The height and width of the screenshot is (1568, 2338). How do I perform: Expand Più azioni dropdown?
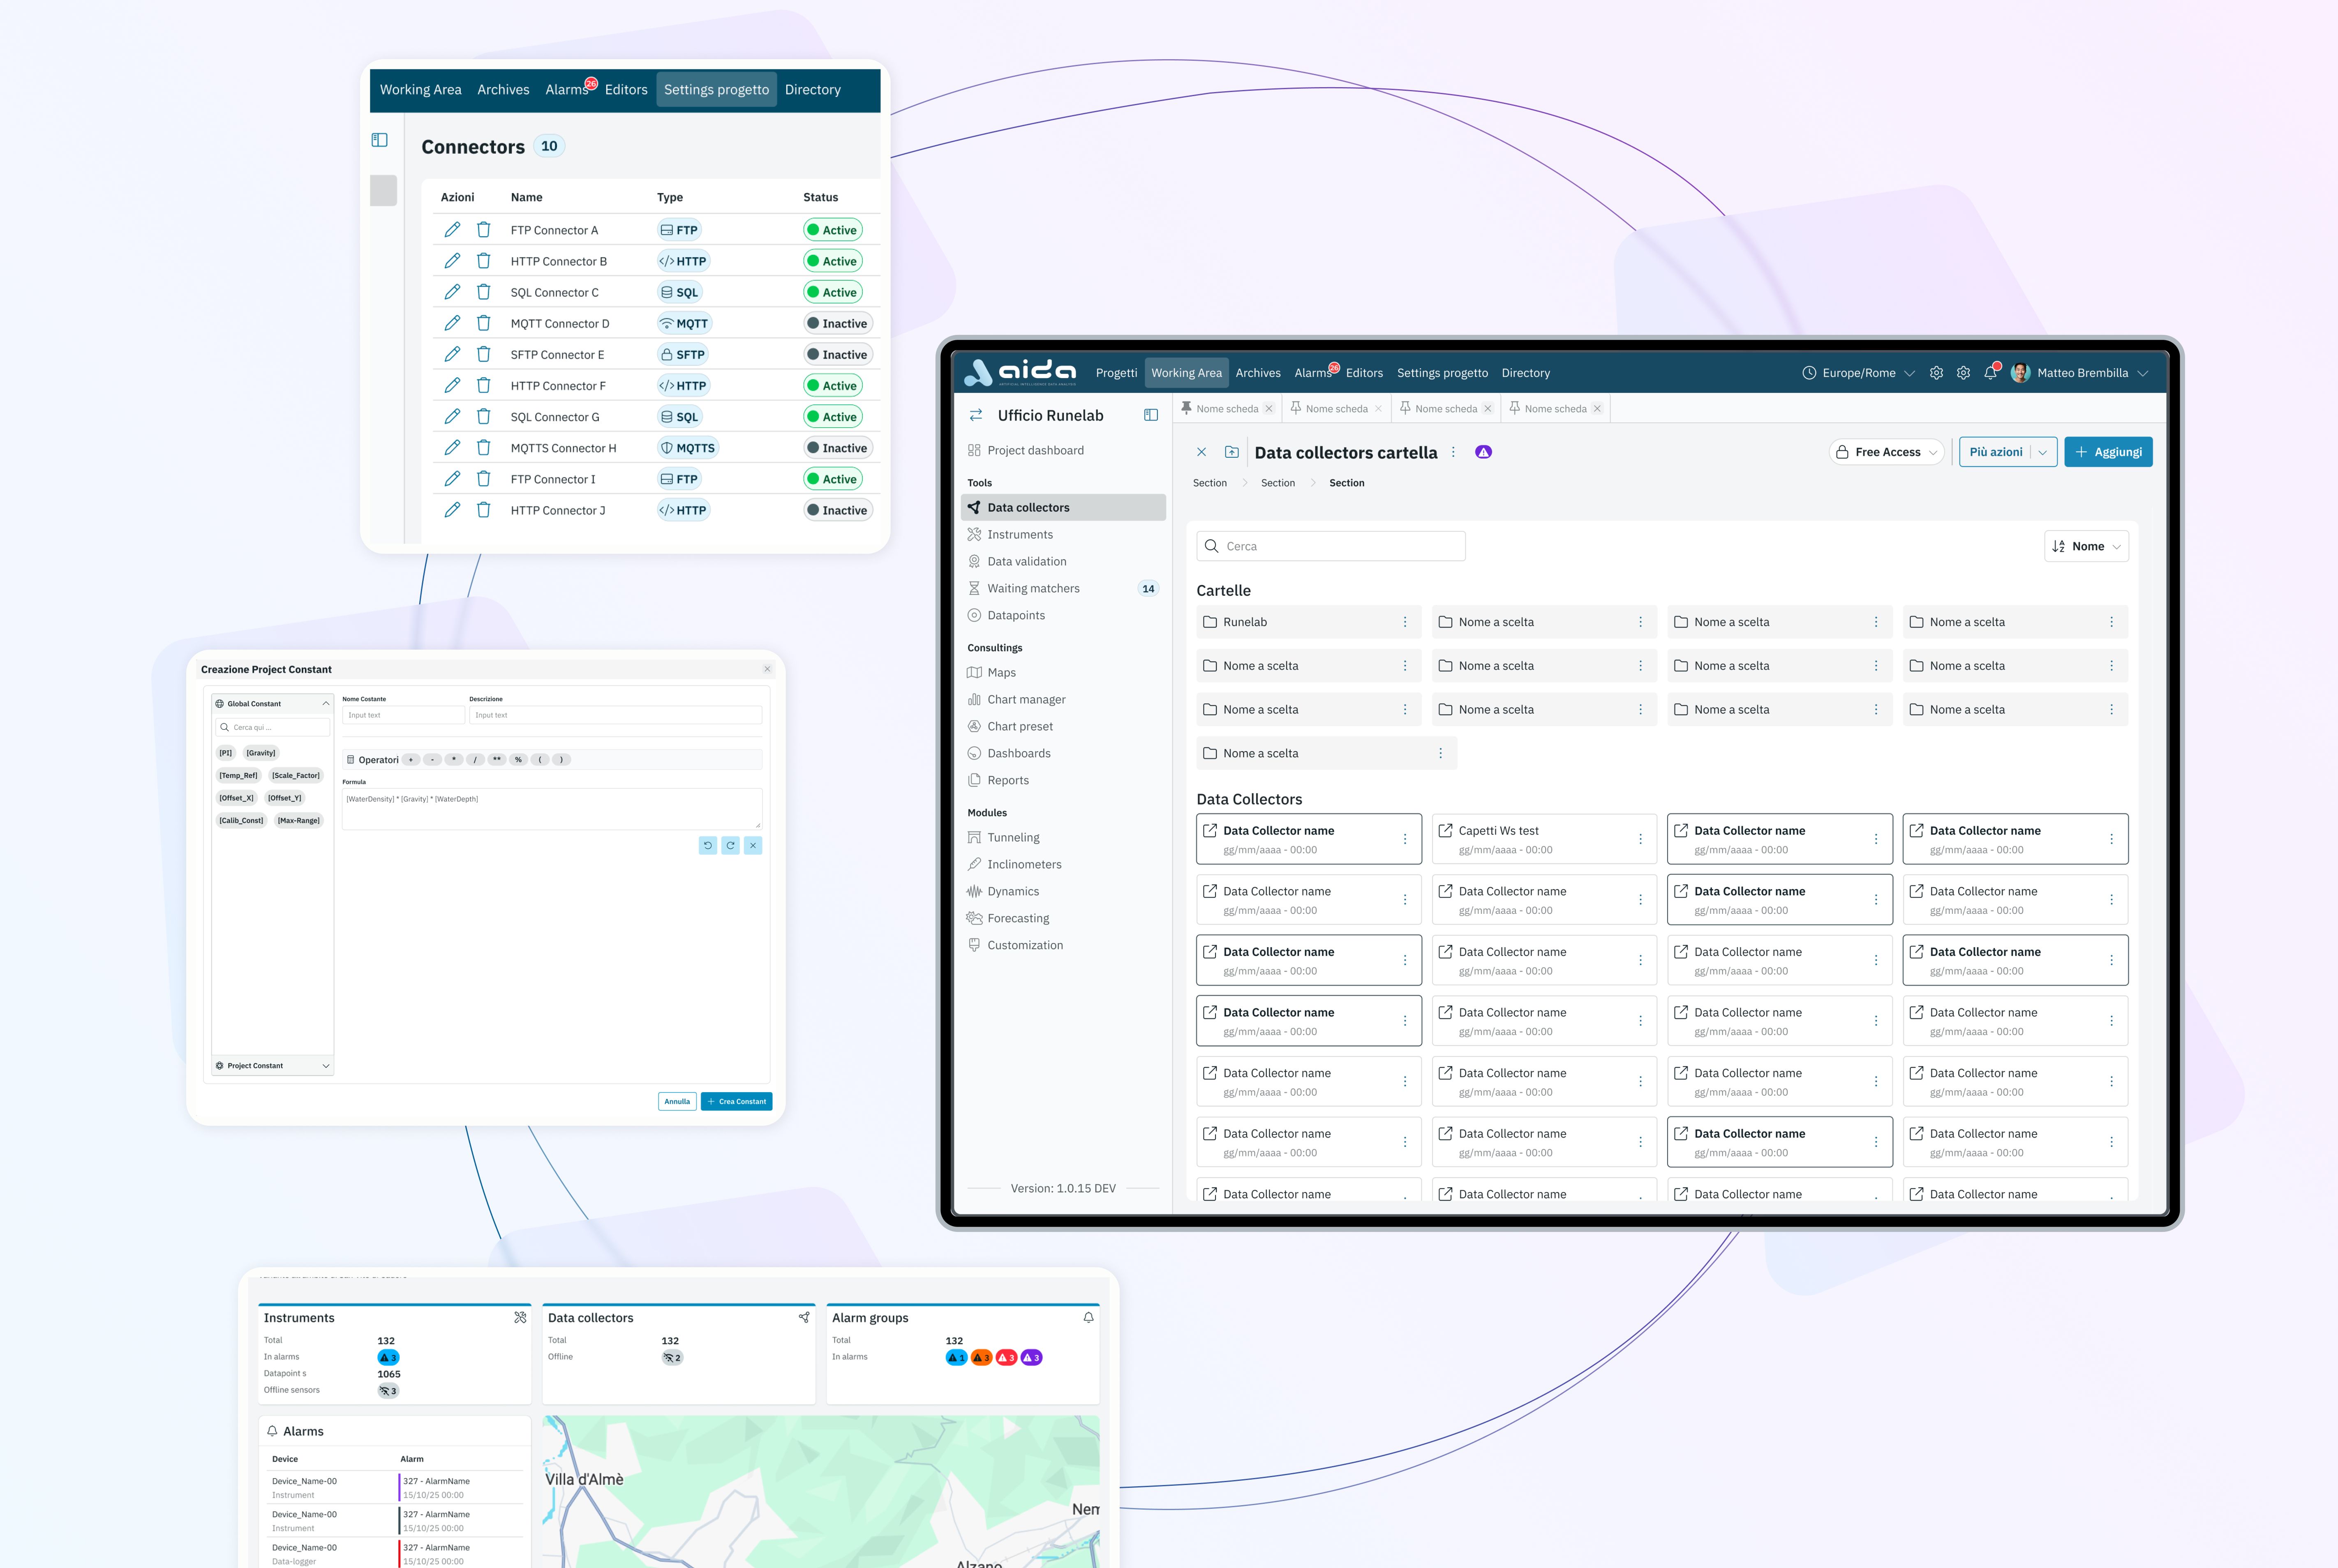coord(2042,452)
